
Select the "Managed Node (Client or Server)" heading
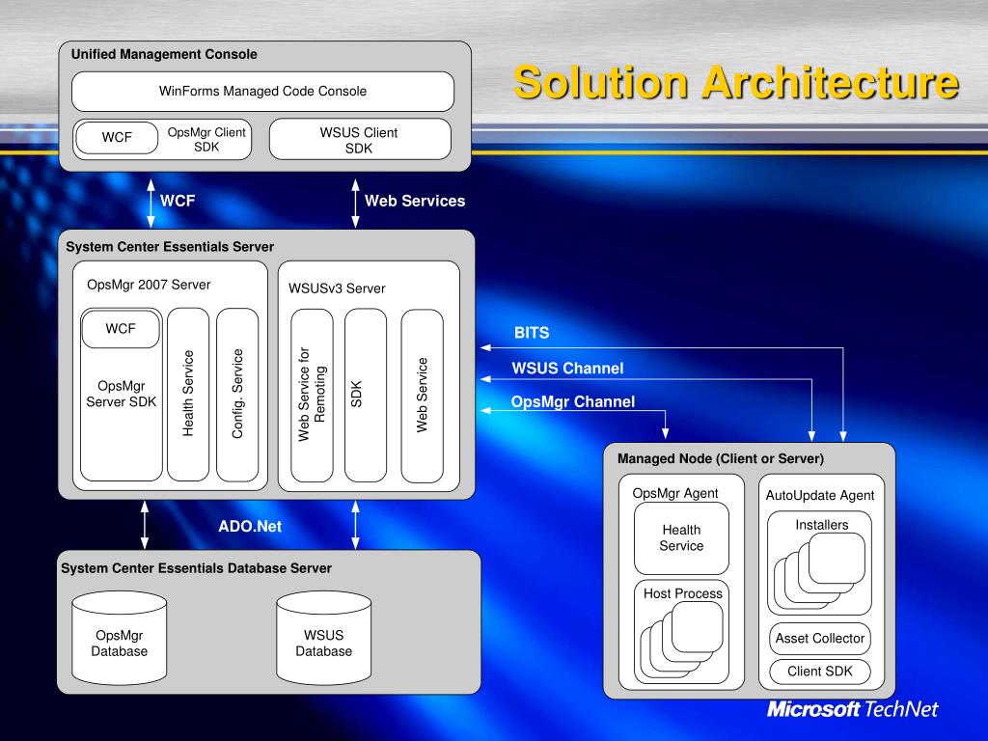click(720, 458)
